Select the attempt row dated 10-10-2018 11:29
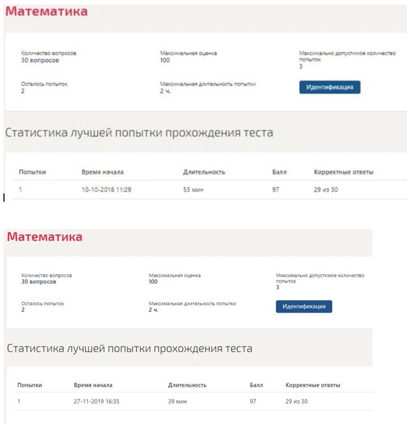The image size is (407, 424). [x=209, y=189]
